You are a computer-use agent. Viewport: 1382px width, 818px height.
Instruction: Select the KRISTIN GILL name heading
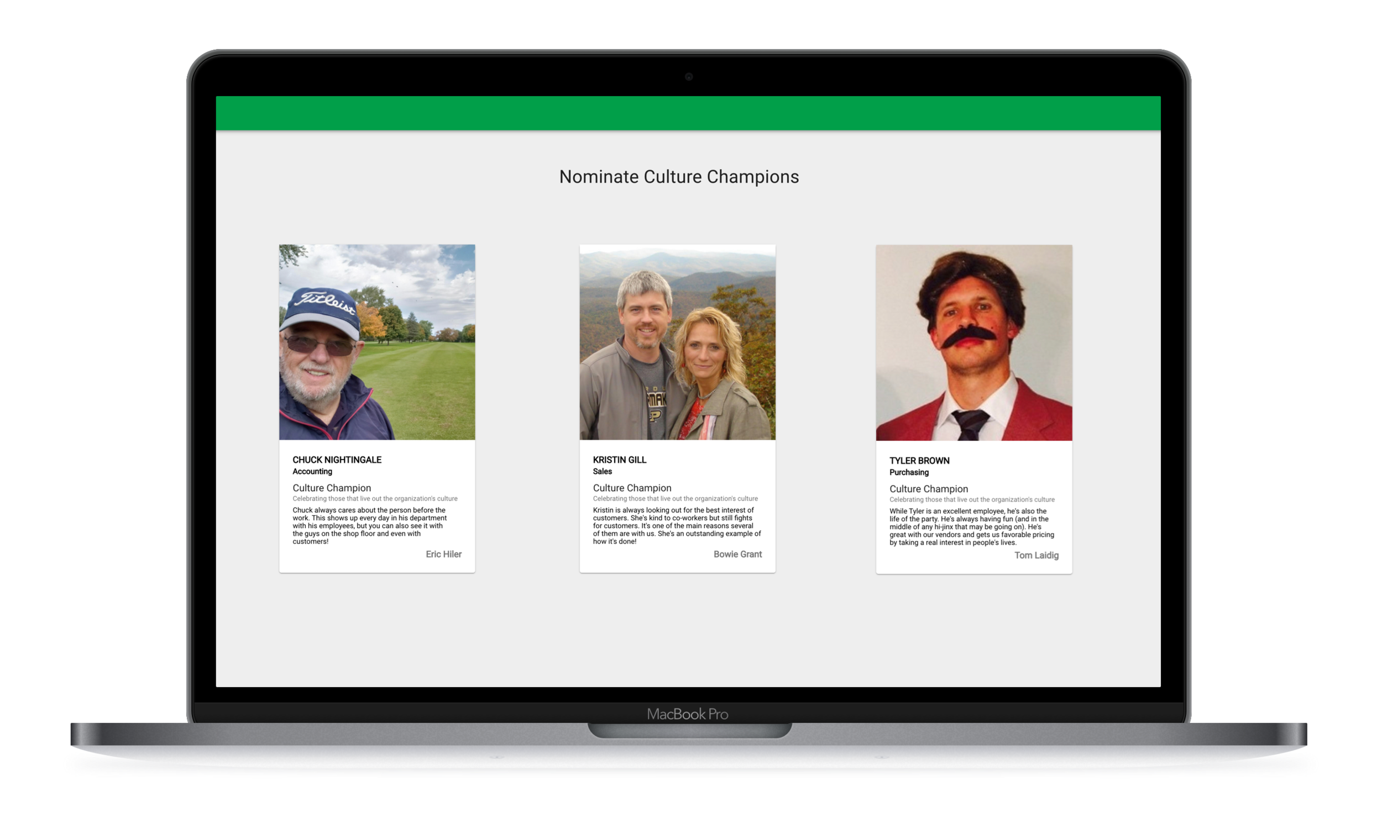619,460
